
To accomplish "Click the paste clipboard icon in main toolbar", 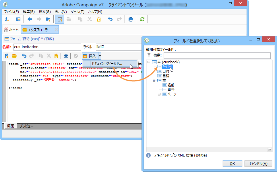I will (99, 19).
